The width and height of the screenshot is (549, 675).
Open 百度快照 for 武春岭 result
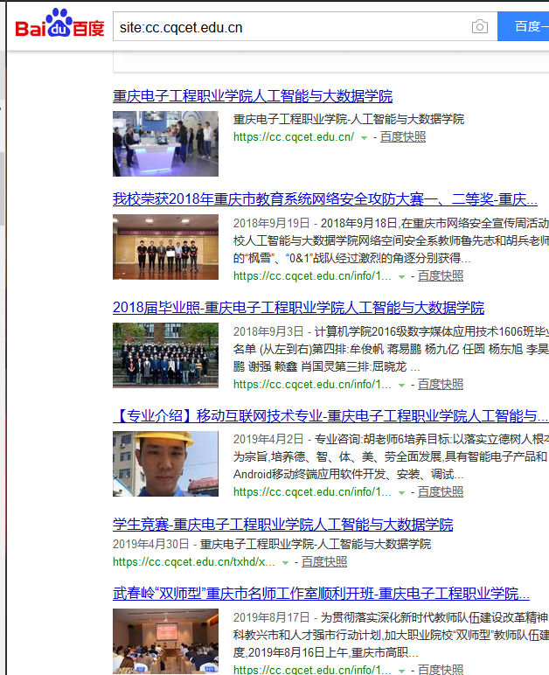[x=440, y=670]
